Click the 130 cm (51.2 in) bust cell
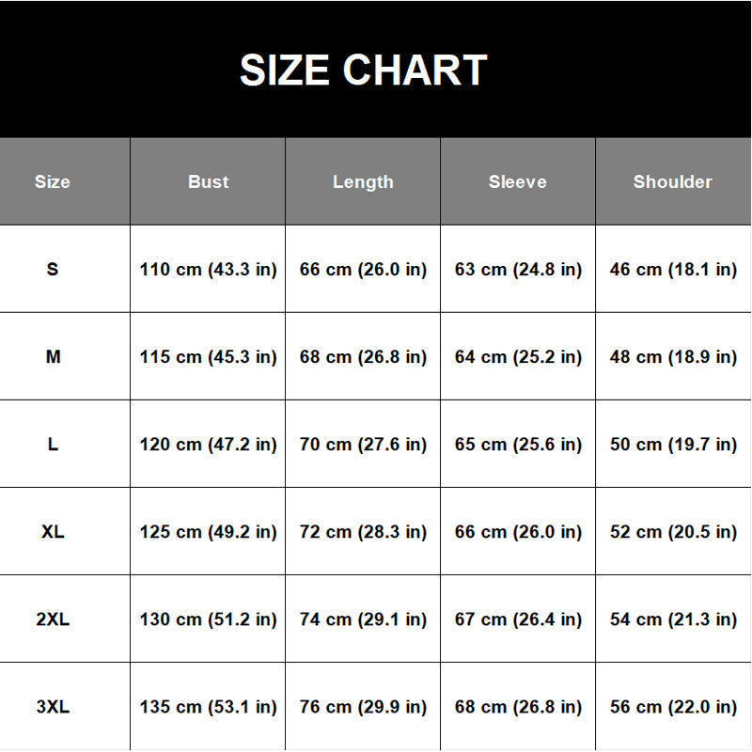This screenshot has height=752, width=752. click(208, 619)
